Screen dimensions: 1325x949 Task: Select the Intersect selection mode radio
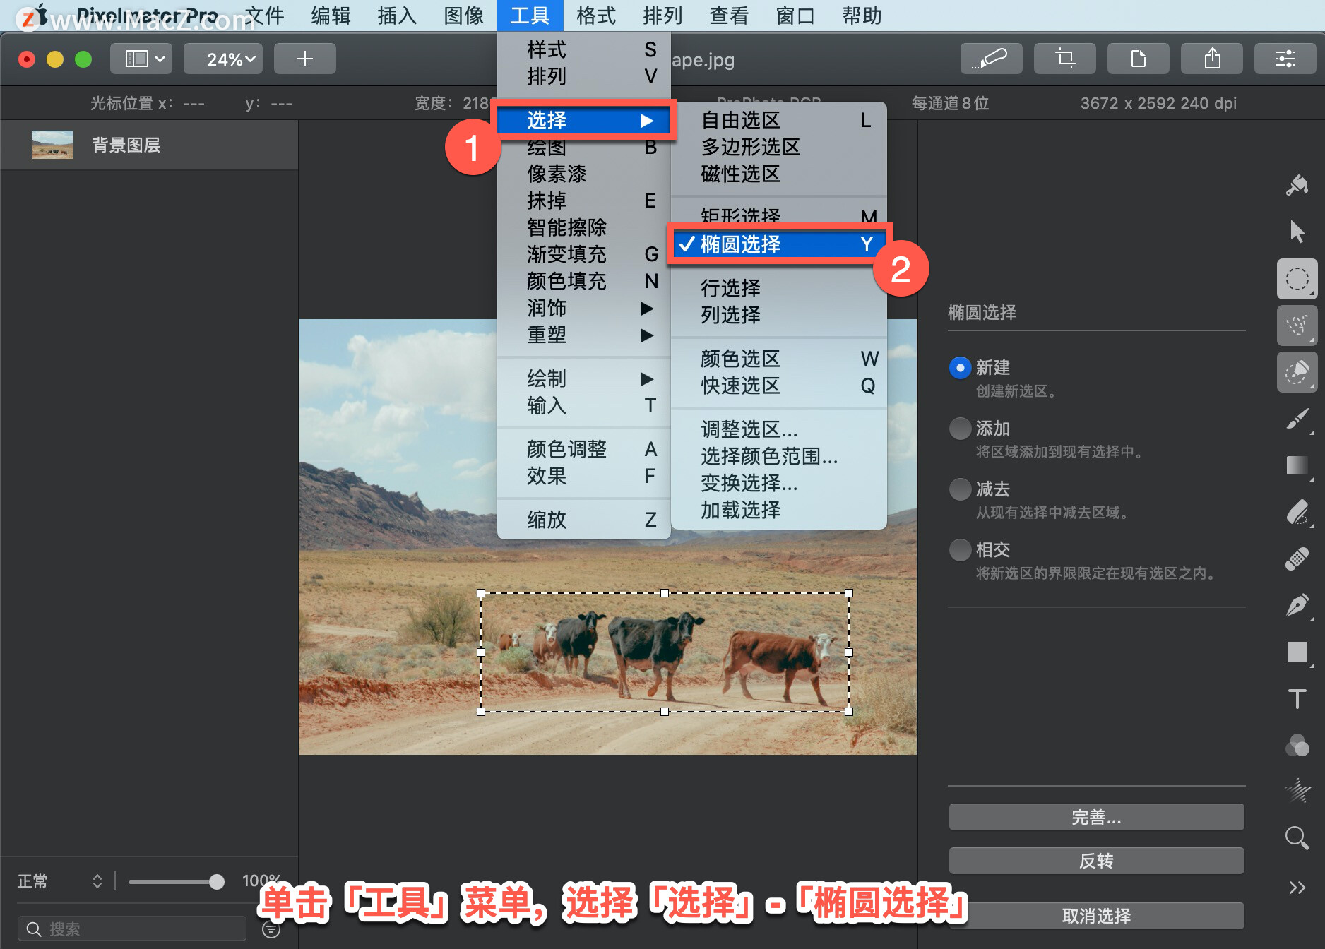[960, 550]
